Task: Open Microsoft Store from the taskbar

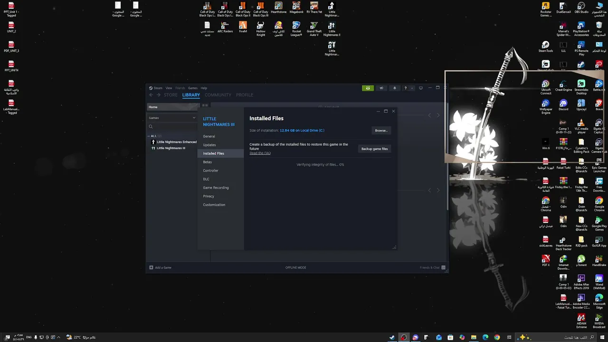Action: 450,337
